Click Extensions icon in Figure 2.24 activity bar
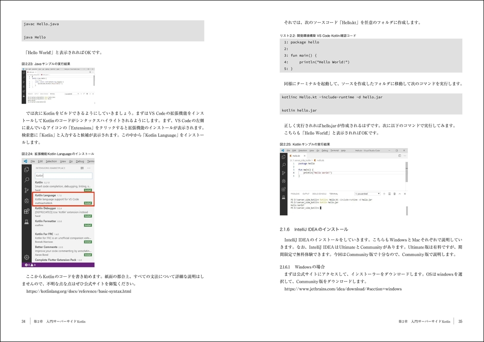This screenshot has width=484, height=342. [27, 211]
